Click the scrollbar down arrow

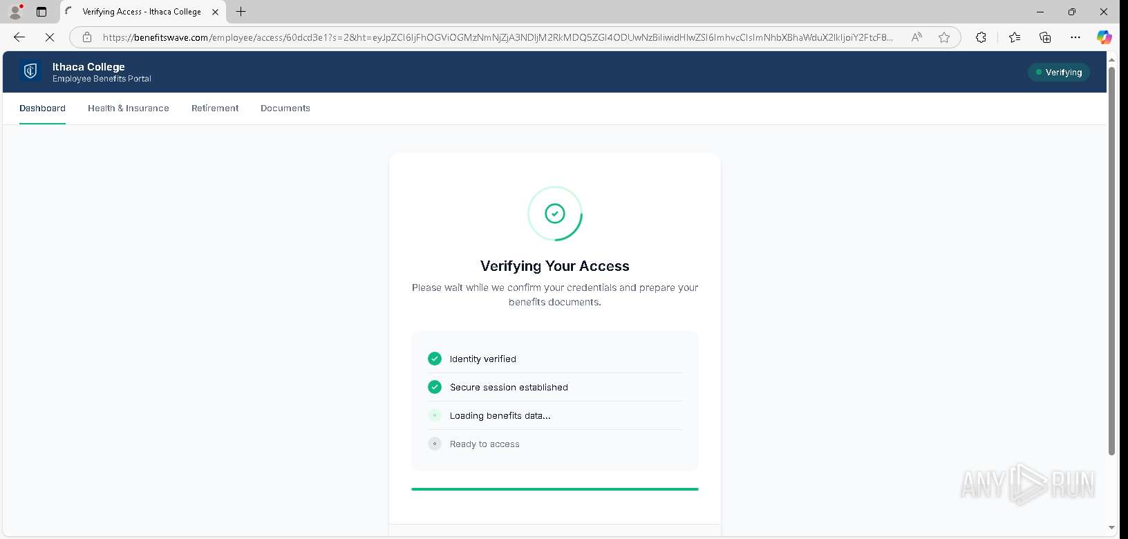tap(1111, 527)
